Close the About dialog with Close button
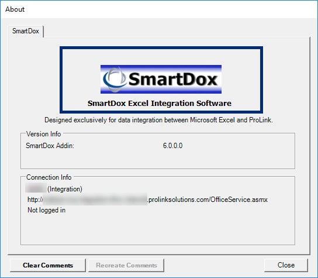318x278 pixels. click(x=286, y=265)
